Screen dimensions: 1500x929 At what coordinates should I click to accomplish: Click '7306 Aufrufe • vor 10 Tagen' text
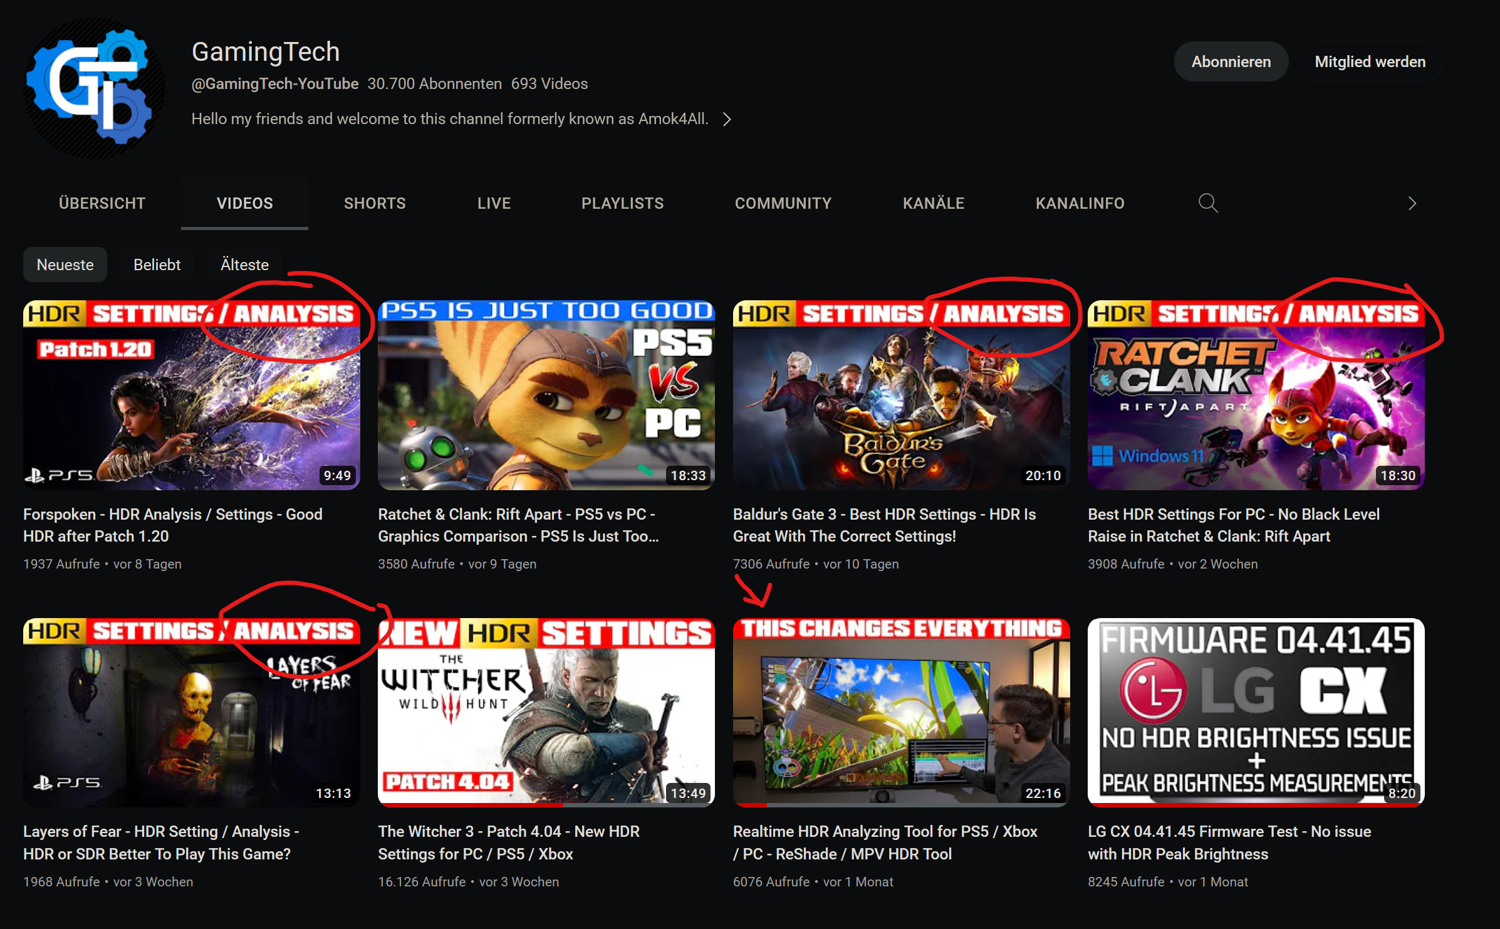(x=816, y=564)
